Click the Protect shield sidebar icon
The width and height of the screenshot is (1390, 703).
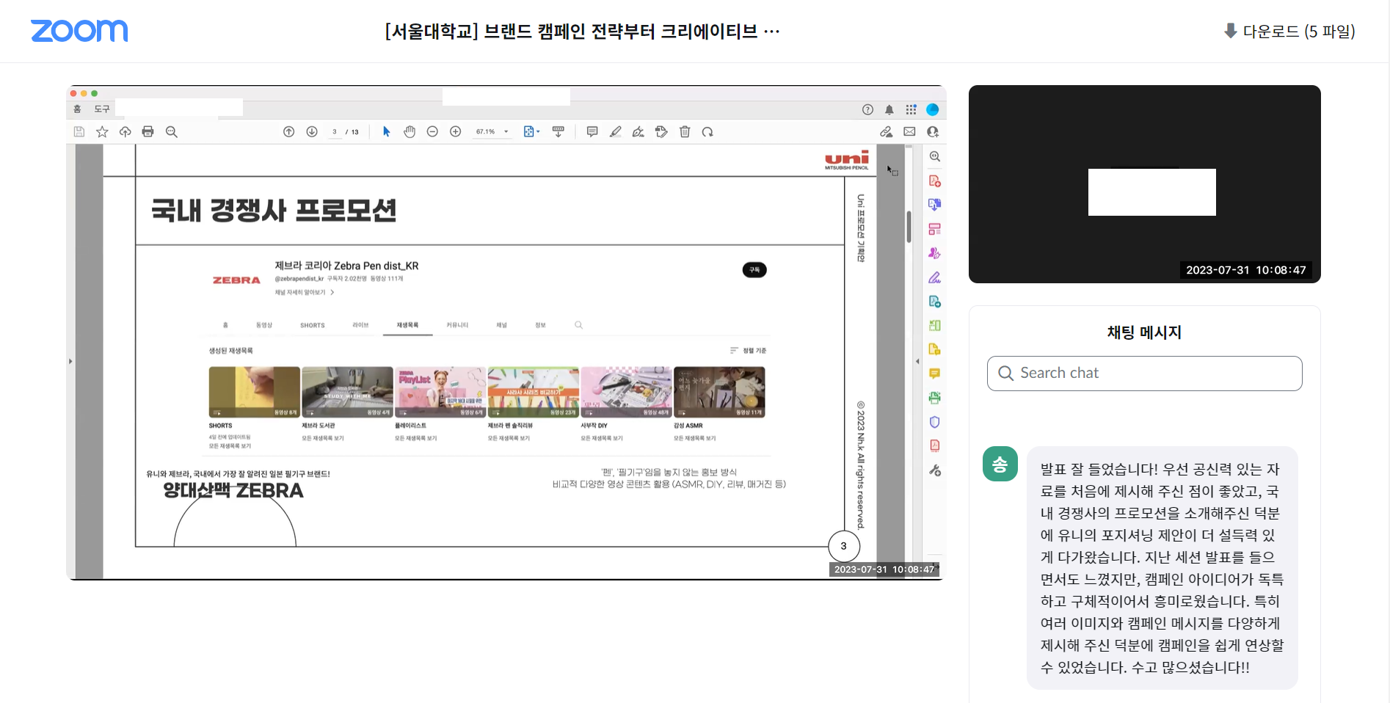click(x=934, y=422)
